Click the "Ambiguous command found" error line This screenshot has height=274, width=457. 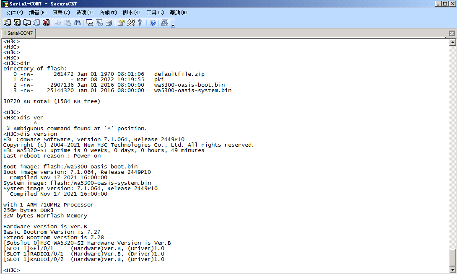click(x=76, y=128)
